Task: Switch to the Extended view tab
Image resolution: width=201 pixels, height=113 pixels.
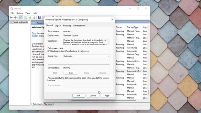Action: pyautogui.click(x=37, y=104)
